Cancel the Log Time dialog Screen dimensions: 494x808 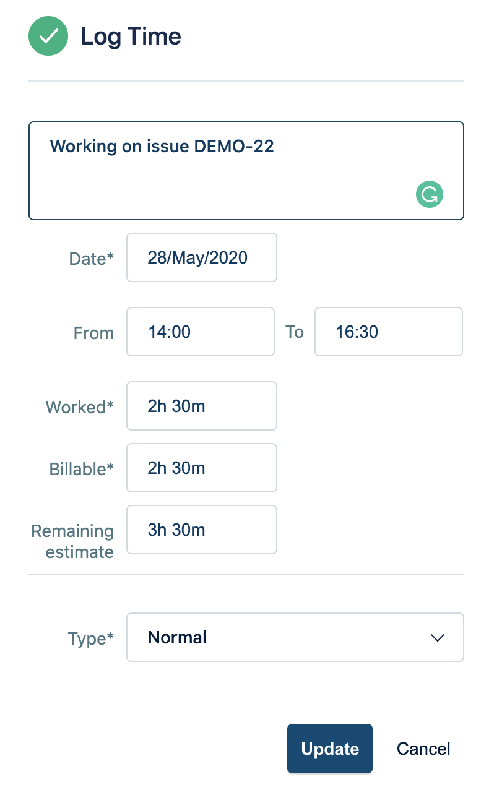pos(423,749)
